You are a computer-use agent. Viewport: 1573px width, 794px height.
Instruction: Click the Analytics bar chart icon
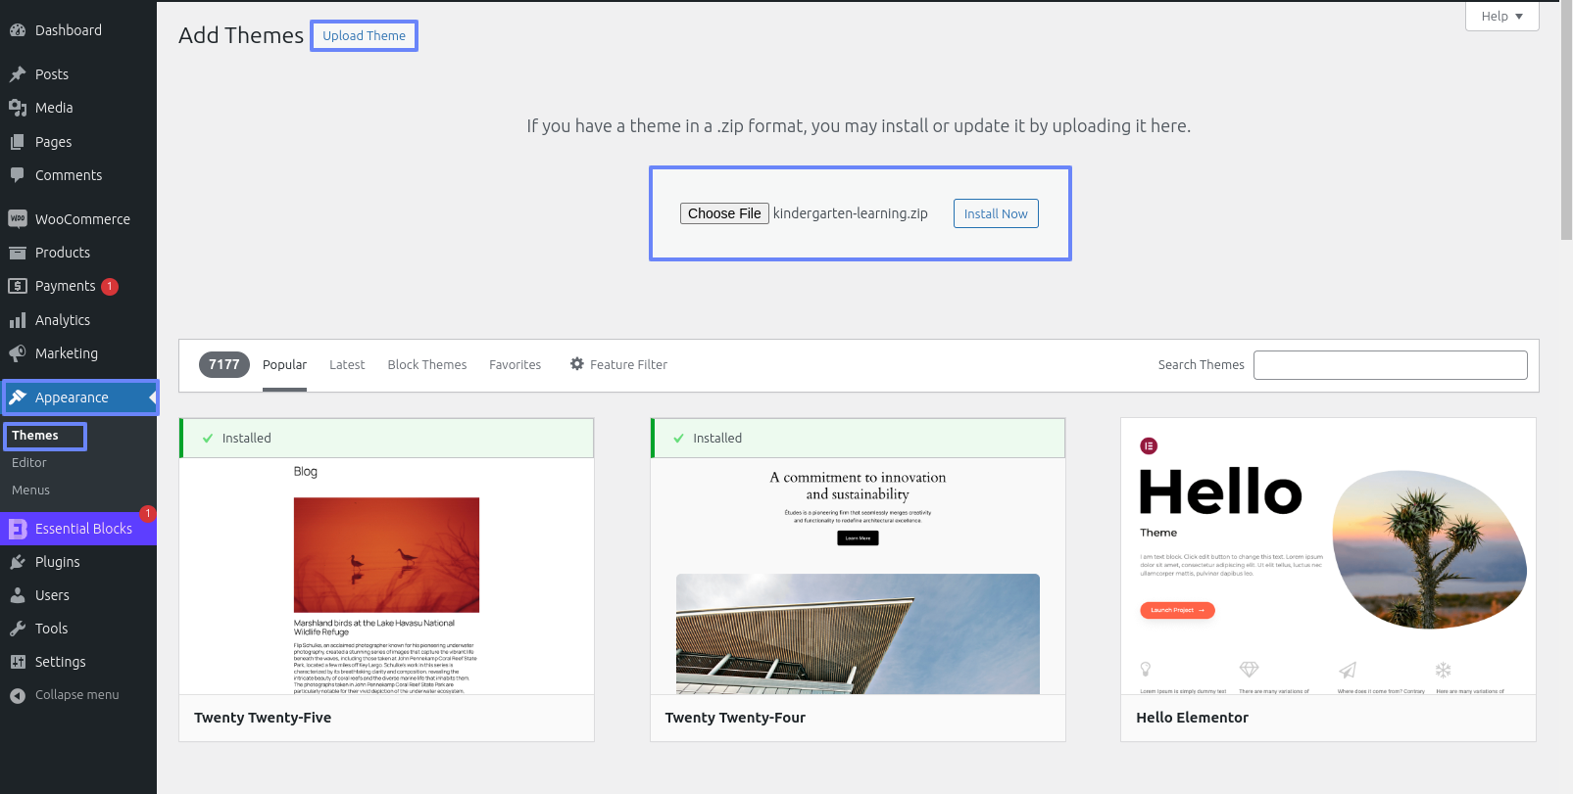tap(18, 320)
